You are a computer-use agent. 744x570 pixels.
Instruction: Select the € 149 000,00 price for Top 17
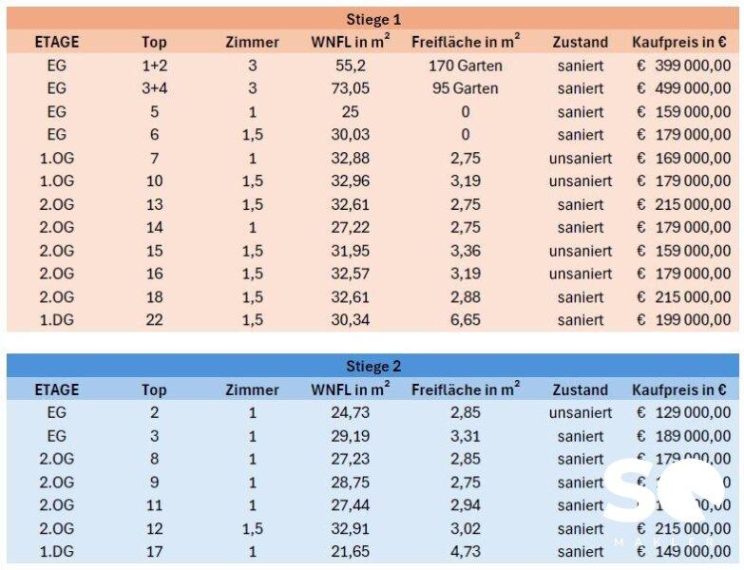point(683,552)
